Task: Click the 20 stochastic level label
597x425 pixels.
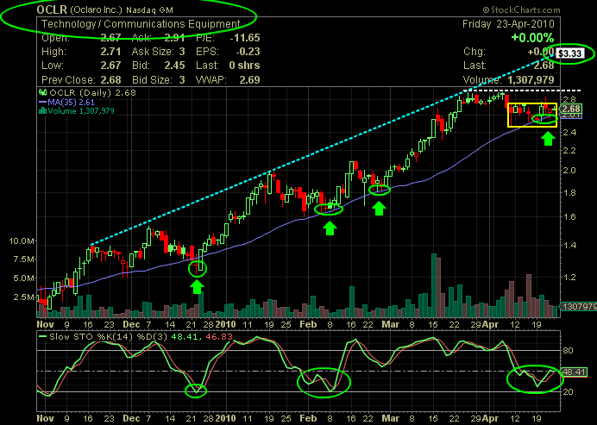Action: coord(569,391)
